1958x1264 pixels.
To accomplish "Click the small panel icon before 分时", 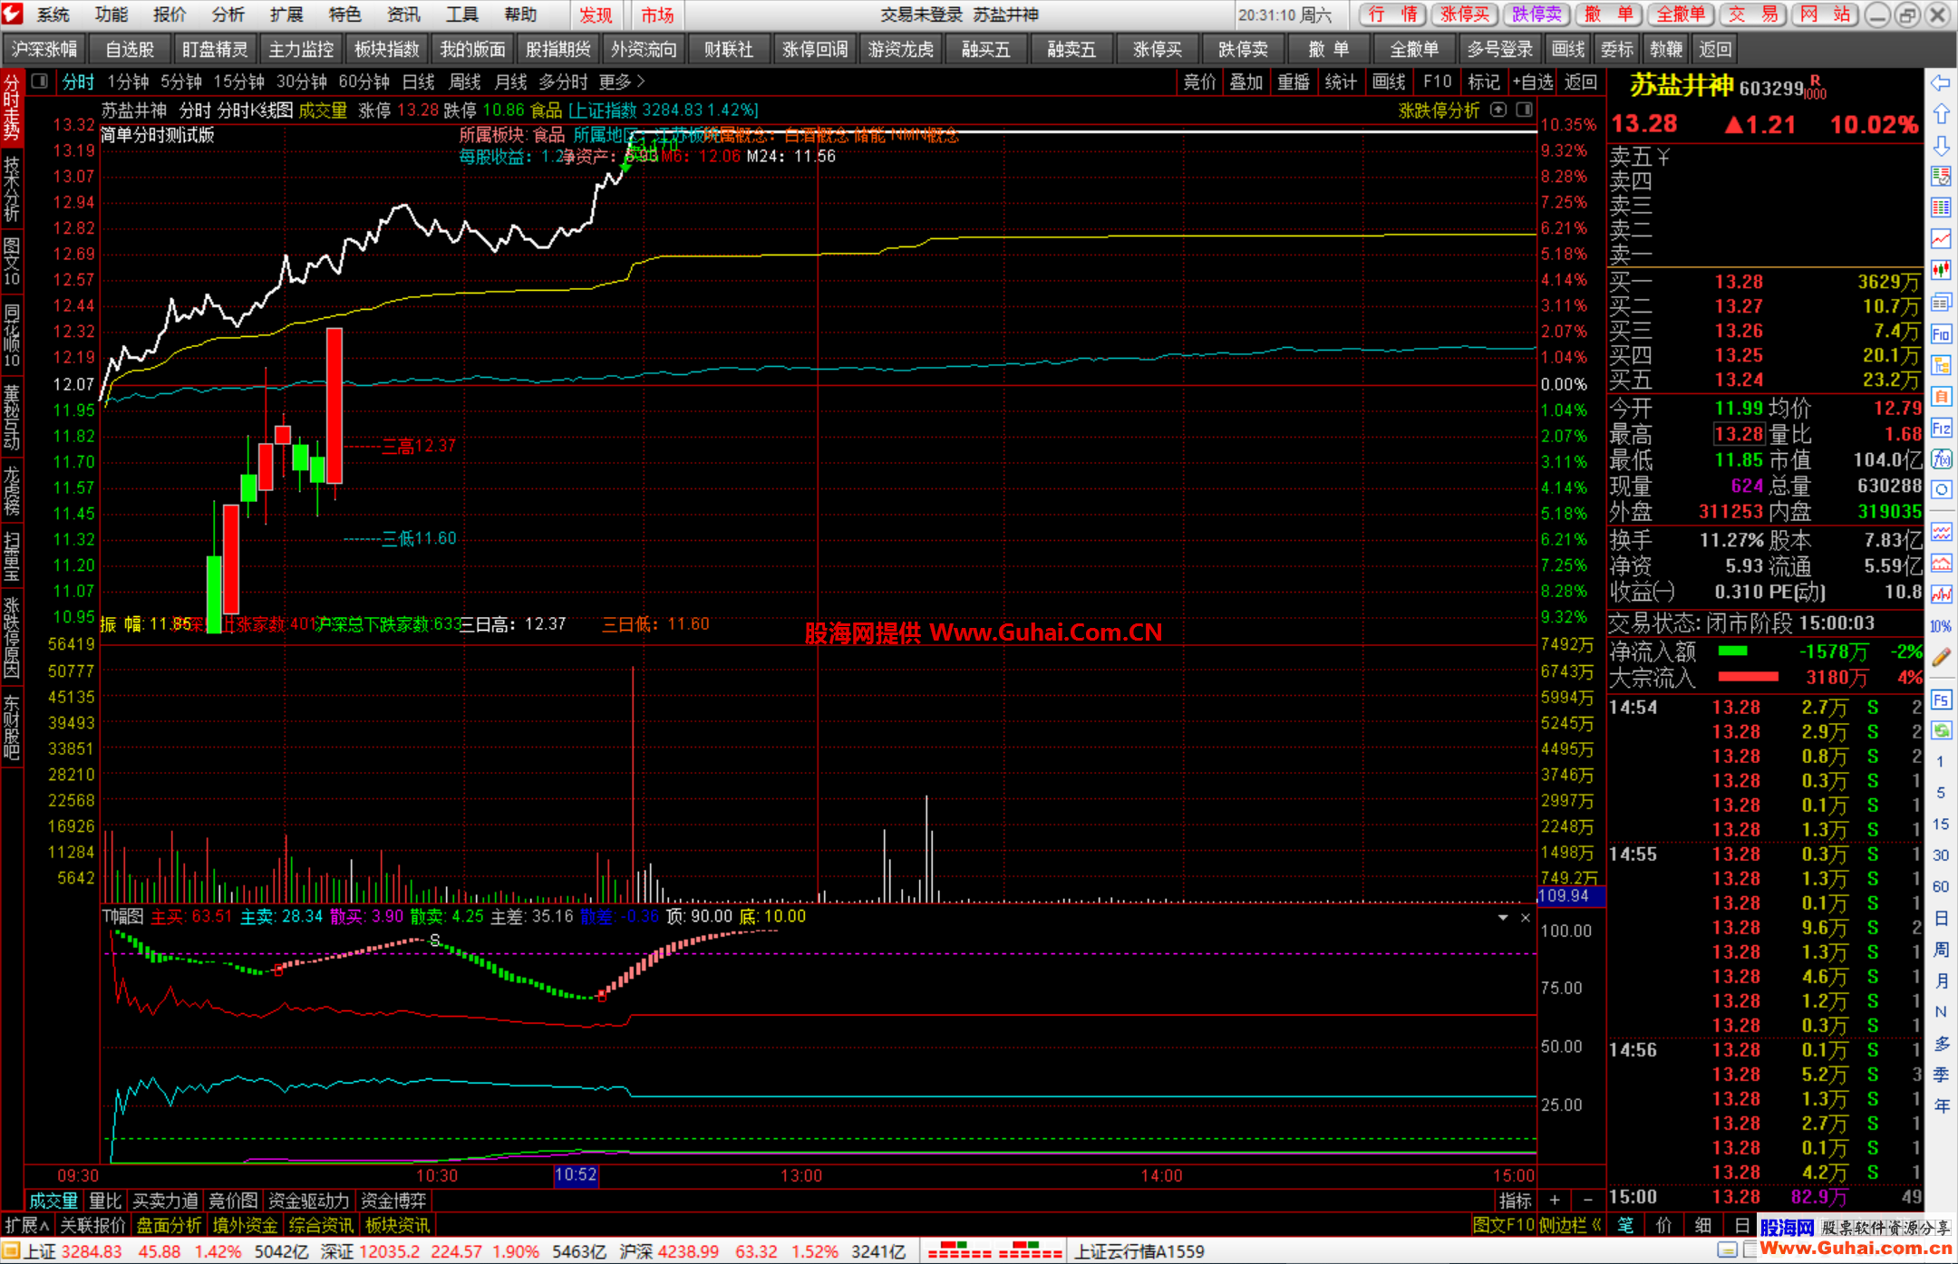I will tap(39, 82).
